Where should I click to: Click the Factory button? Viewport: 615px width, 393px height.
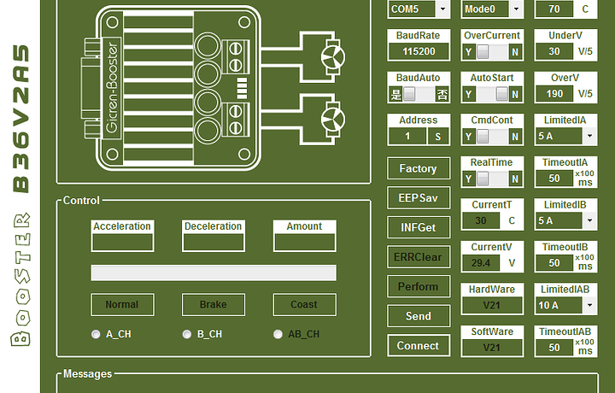click(419, 168)
